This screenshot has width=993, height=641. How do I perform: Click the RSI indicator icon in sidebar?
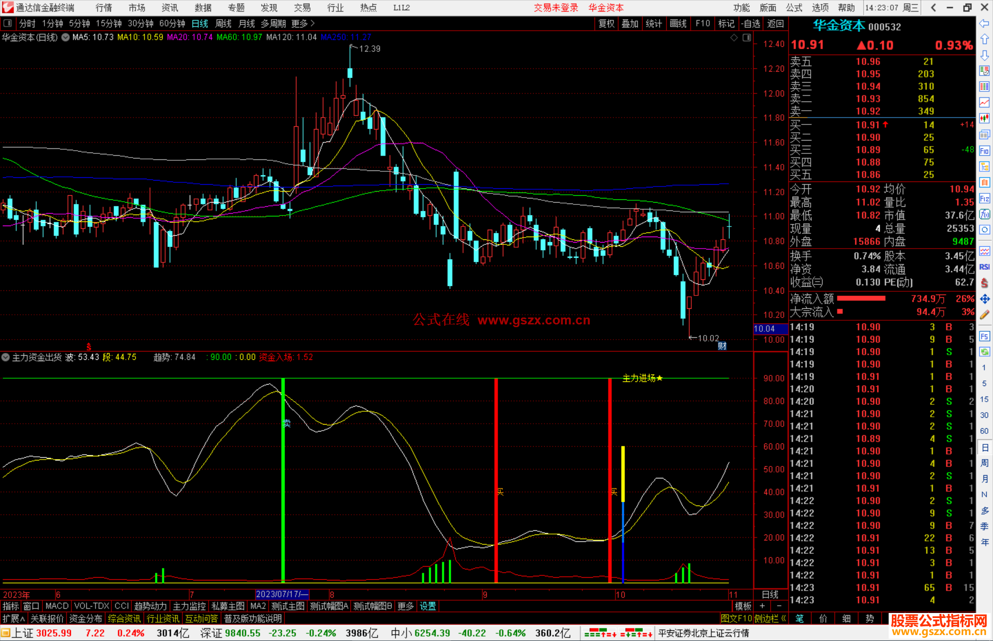point(984,267)
